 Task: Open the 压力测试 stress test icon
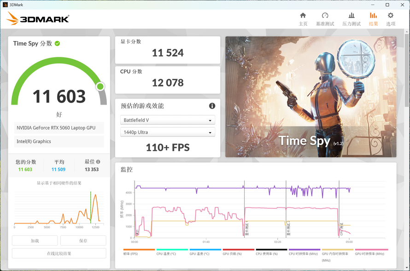click(351, 15)
